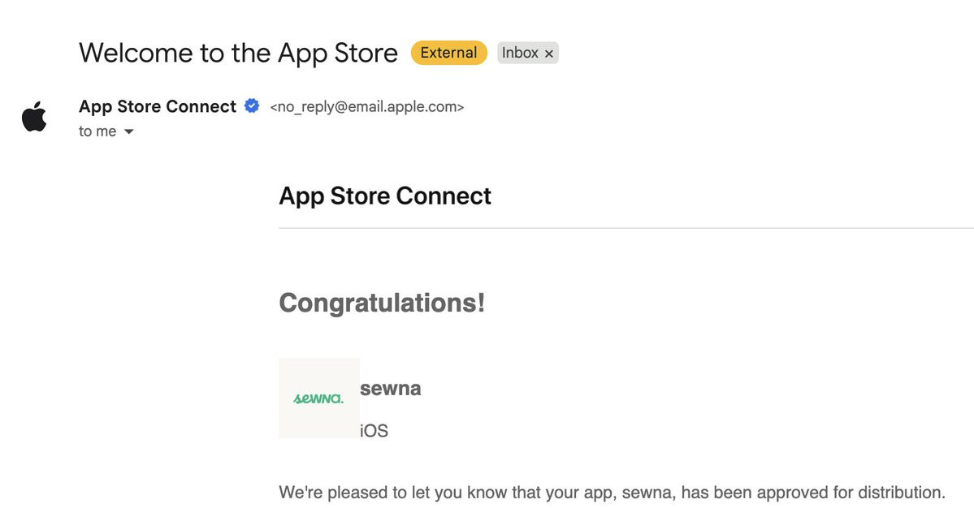
Task: Click the word 'Welcome' in the subject
Action: coord(135,54)
